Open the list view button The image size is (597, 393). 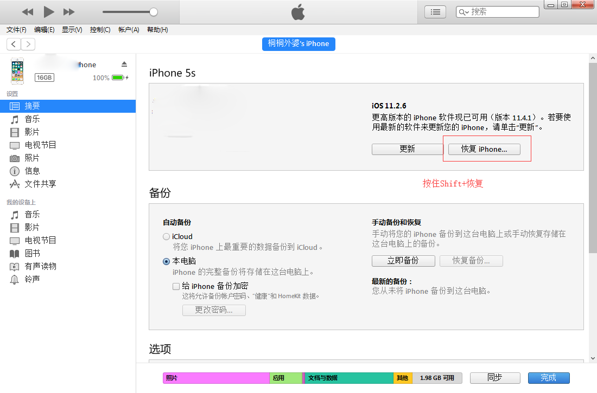pyautogui.click(x=435, y=12)
